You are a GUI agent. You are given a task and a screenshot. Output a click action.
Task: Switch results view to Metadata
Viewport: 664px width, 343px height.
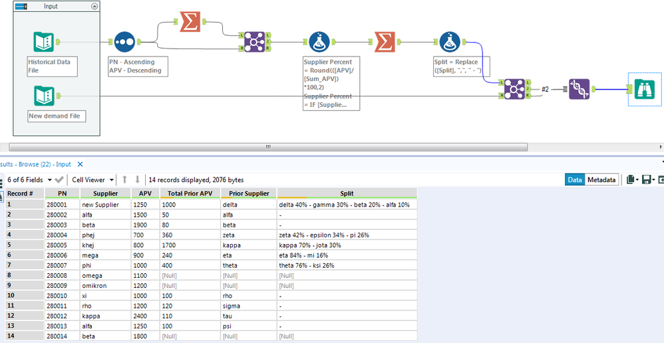click(x=601, y=179)
